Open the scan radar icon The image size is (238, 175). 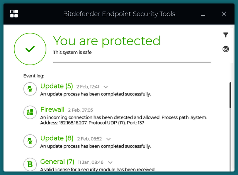pyautogui.click(x=226, y=49)
